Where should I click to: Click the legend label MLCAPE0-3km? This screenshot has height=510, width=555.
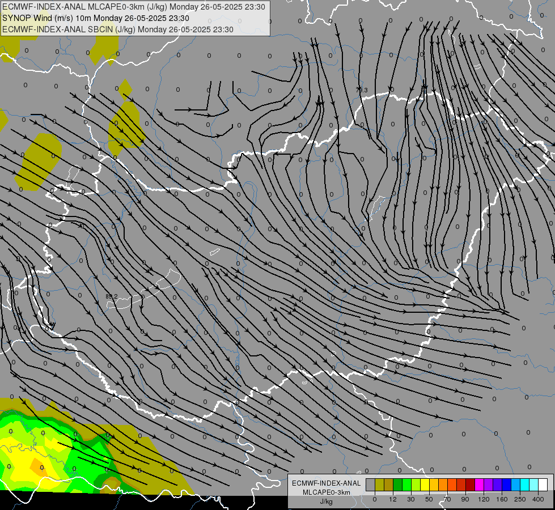(x=326, y=492)
